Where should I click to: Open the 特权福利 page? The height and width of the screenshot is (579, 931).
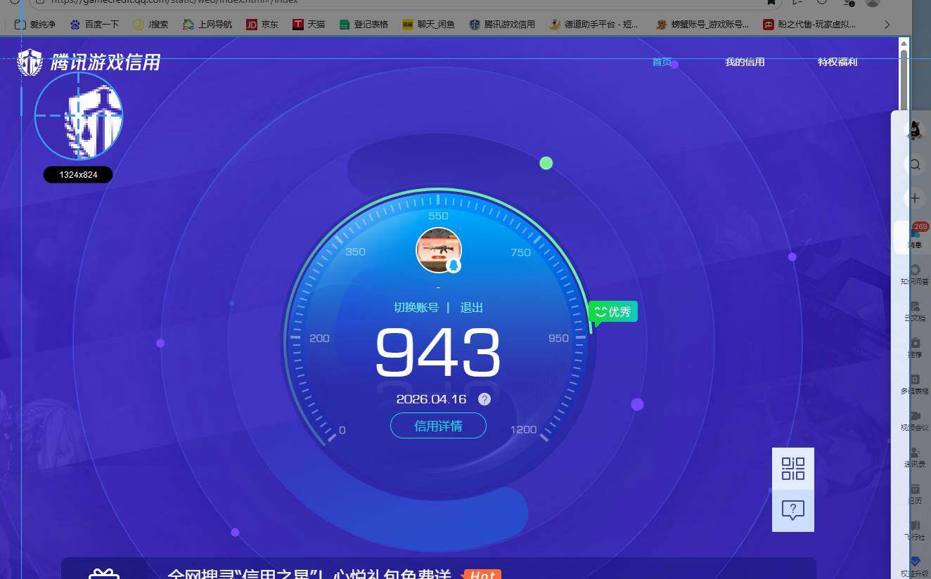pos(837,62)
